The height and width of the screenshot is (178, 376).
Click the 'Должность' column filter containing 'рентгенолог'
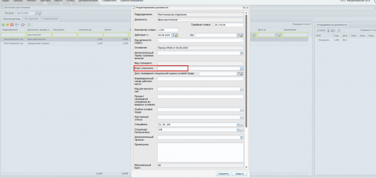(39, 35)
